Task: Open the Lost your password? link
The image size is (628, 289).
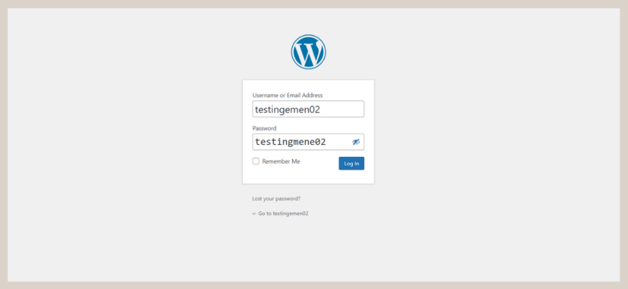Action: (x=276, y=198)
